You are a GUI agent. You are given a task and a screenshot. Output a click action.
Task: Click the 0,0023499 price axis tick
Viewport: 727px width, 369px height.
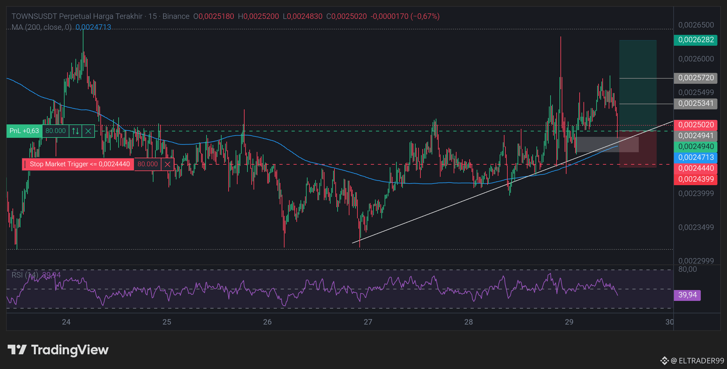696,227
